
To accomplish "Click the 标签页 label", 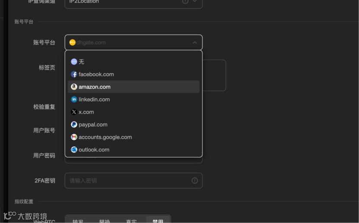I will [x=47, y=67].
